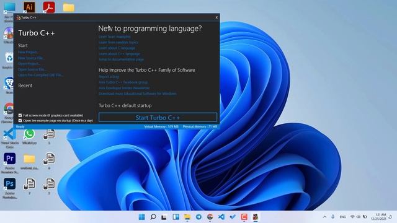Image resolution: width=397 pixels, height=223 pixels.
Task: Click the microphone tray icon
Action: [x=332, y=217]
